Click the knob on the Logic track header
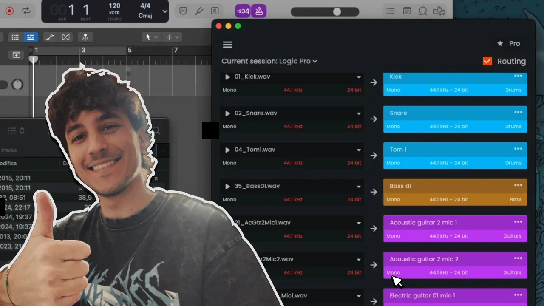 point(17,85)
